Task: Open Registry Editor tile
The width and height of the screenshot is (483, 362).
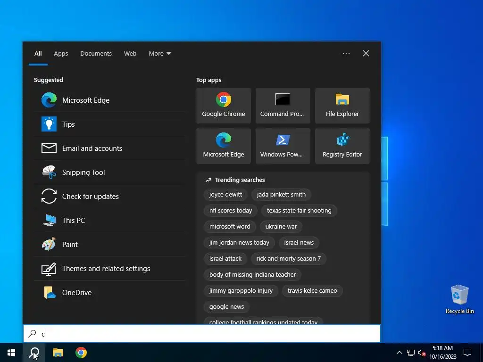Action: [x=342, y=146]
